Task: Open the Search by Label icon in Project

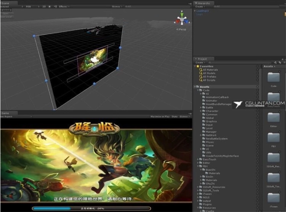Action: 280,63
